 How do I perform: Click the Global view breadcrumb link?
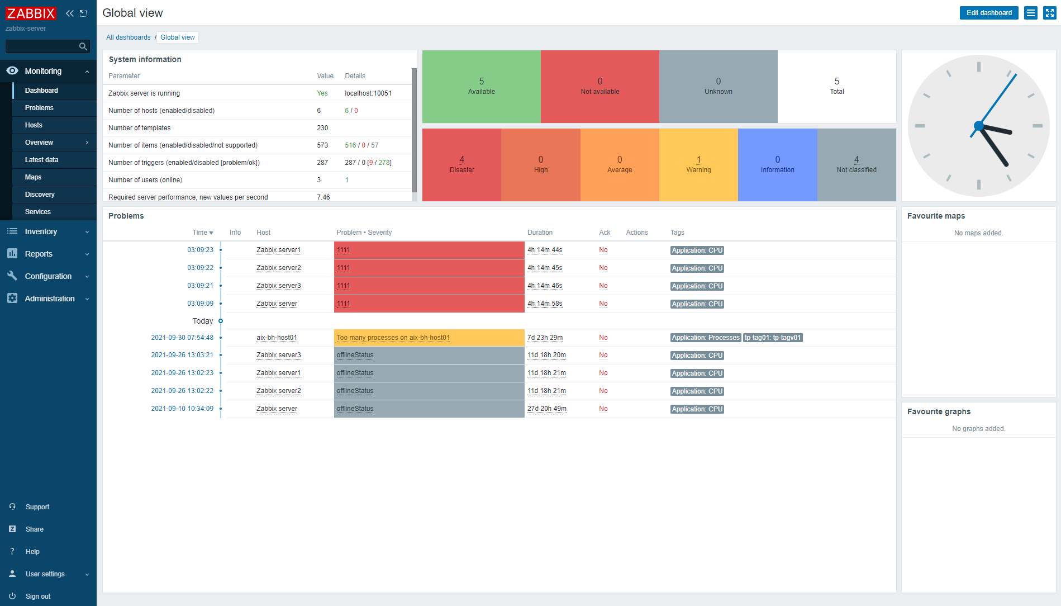click(x=178, y=37)
